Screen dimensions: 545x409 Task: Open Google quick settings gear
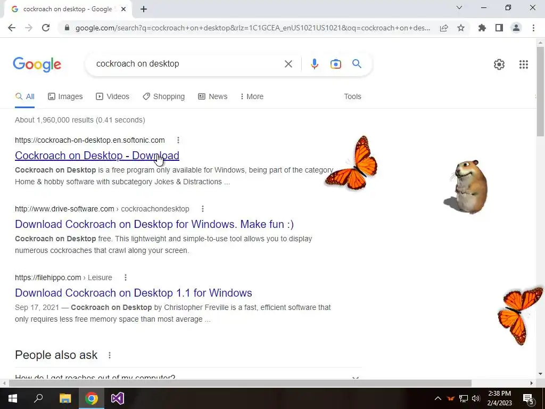[x=499, y=64]
